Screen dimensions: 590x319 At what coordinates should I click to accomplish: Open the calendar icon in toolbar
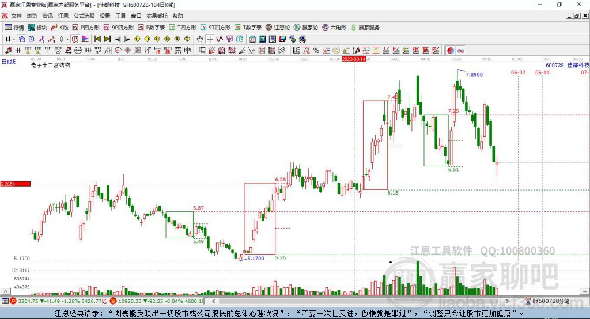point(252,39)
